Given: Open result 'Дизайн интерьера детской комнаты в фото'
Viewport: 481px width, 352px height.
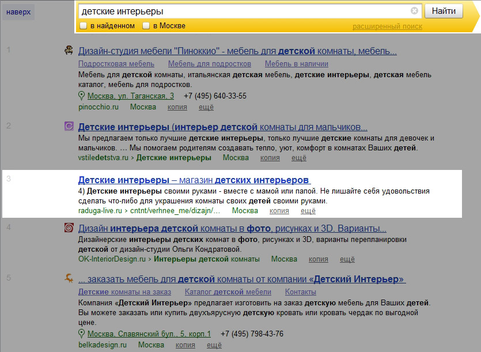Looking at the screenshot, I should (232, 229).
